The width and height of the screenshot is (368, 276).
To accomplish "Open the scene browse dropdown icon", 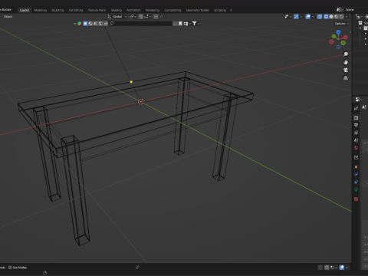I will pyautogui.click(x=340, y=10).
